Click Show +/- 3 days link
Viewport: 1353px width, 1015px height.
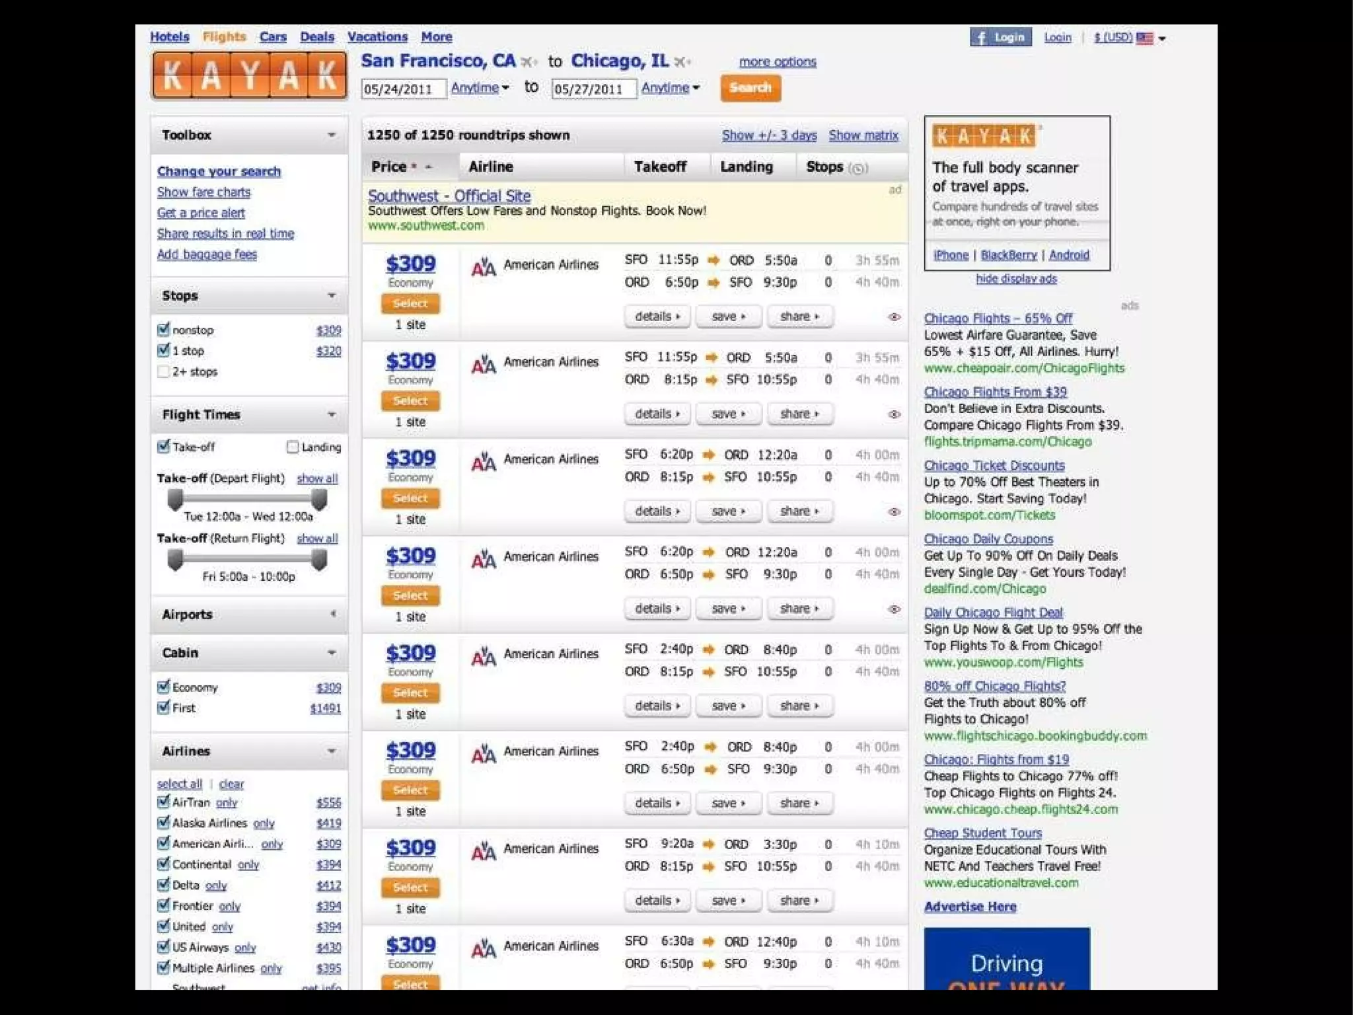[769, 135]
